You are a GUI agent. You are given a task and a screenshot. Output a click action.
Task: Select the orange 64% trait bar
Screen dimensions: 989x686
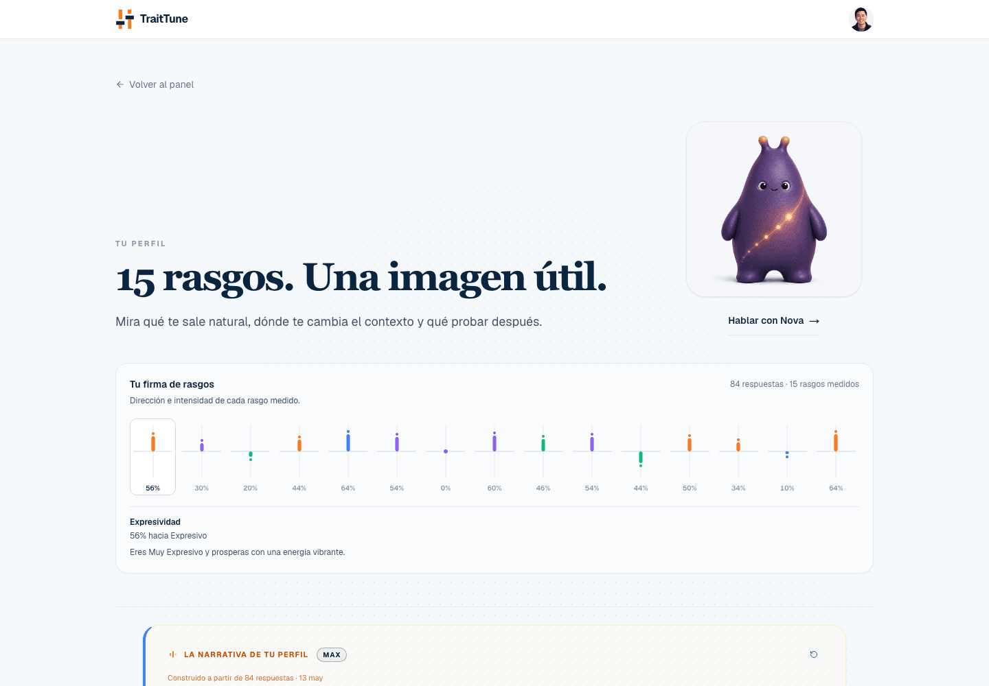click(x=836, y=456)
